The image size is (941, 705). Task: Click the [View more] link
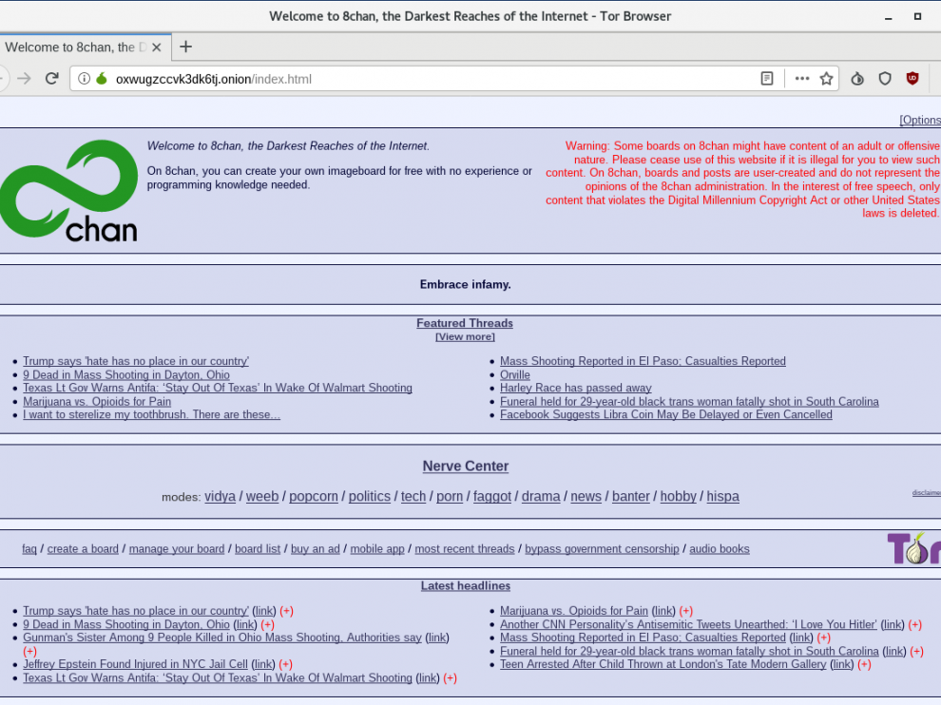click(465, 336)
